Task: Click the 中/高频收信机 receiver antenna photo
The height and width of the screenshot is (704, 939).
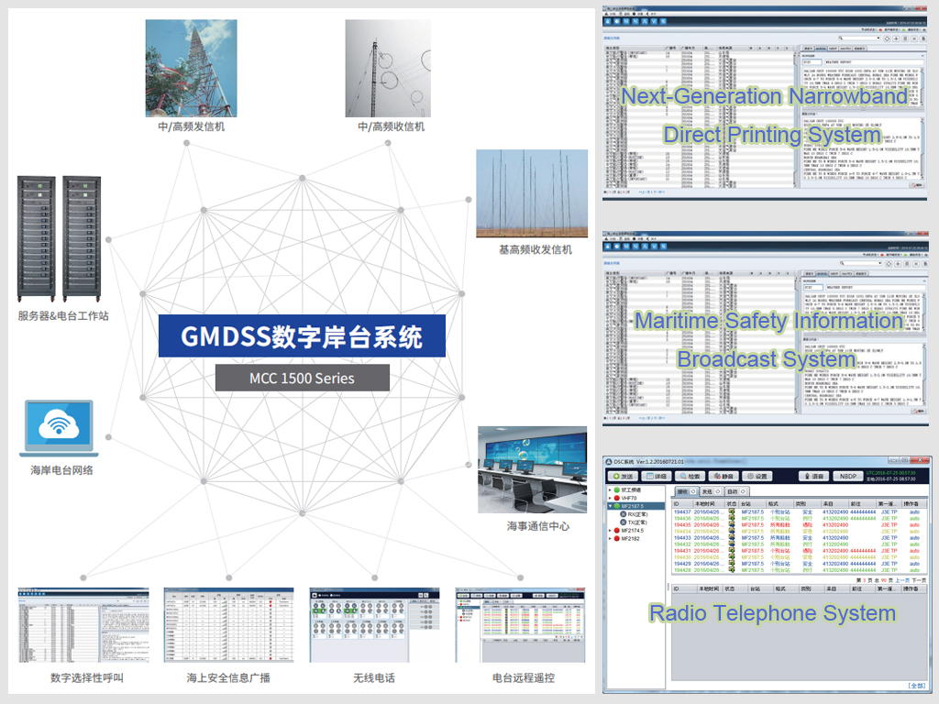Action: point(388,68)
